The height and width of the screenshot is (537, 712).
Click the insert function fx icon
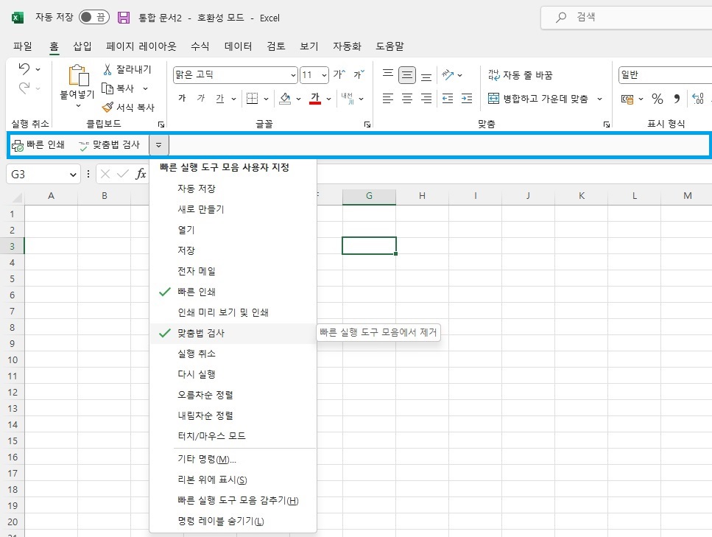point(141,174)
